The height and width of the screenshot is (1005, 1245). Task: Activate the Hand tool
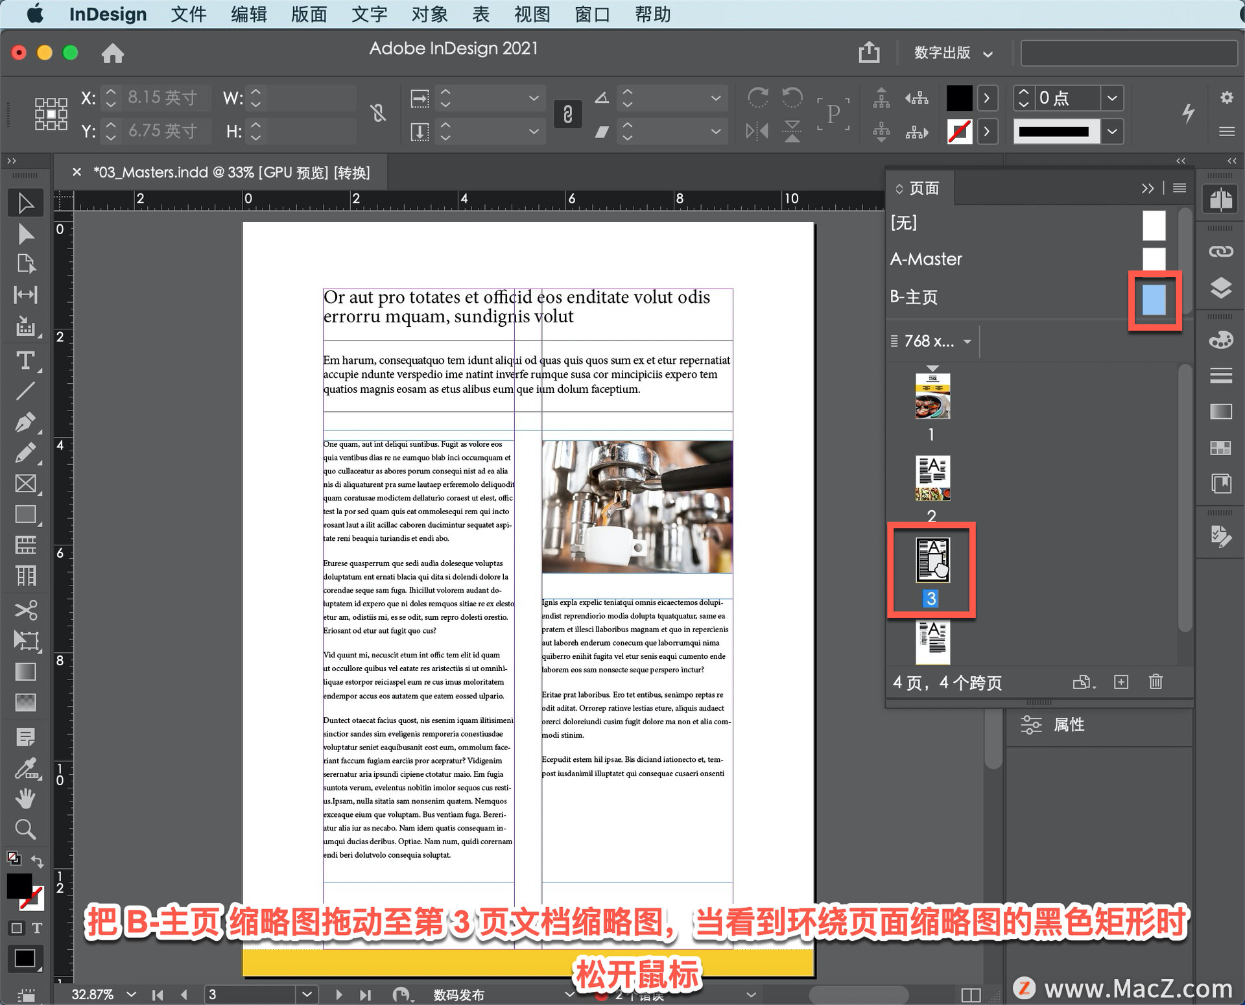click(25, 798)
